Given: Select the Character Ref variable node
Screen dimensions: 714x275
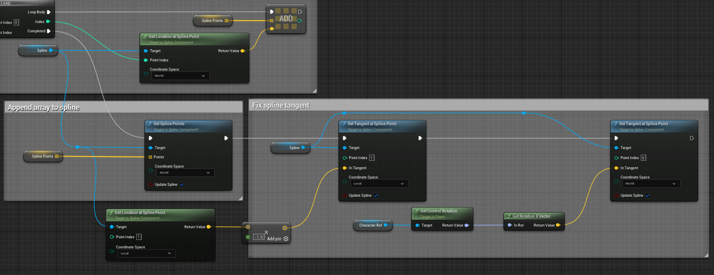Looking at the screenshot, I should pos(373,225).
